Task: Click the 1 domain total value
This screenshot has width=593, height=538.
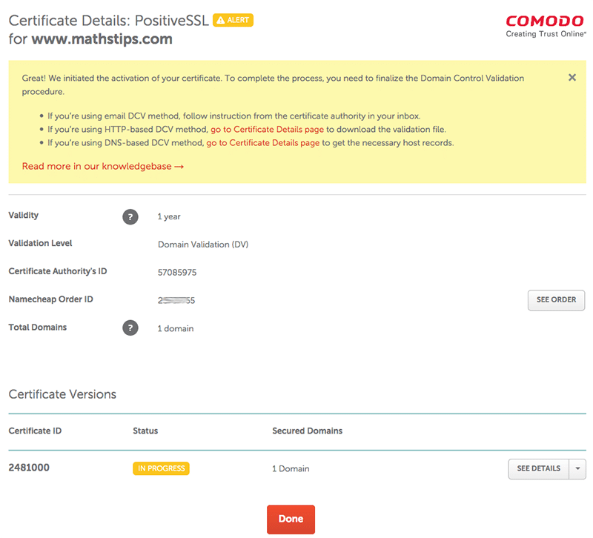Action: (x=176, y=328)
